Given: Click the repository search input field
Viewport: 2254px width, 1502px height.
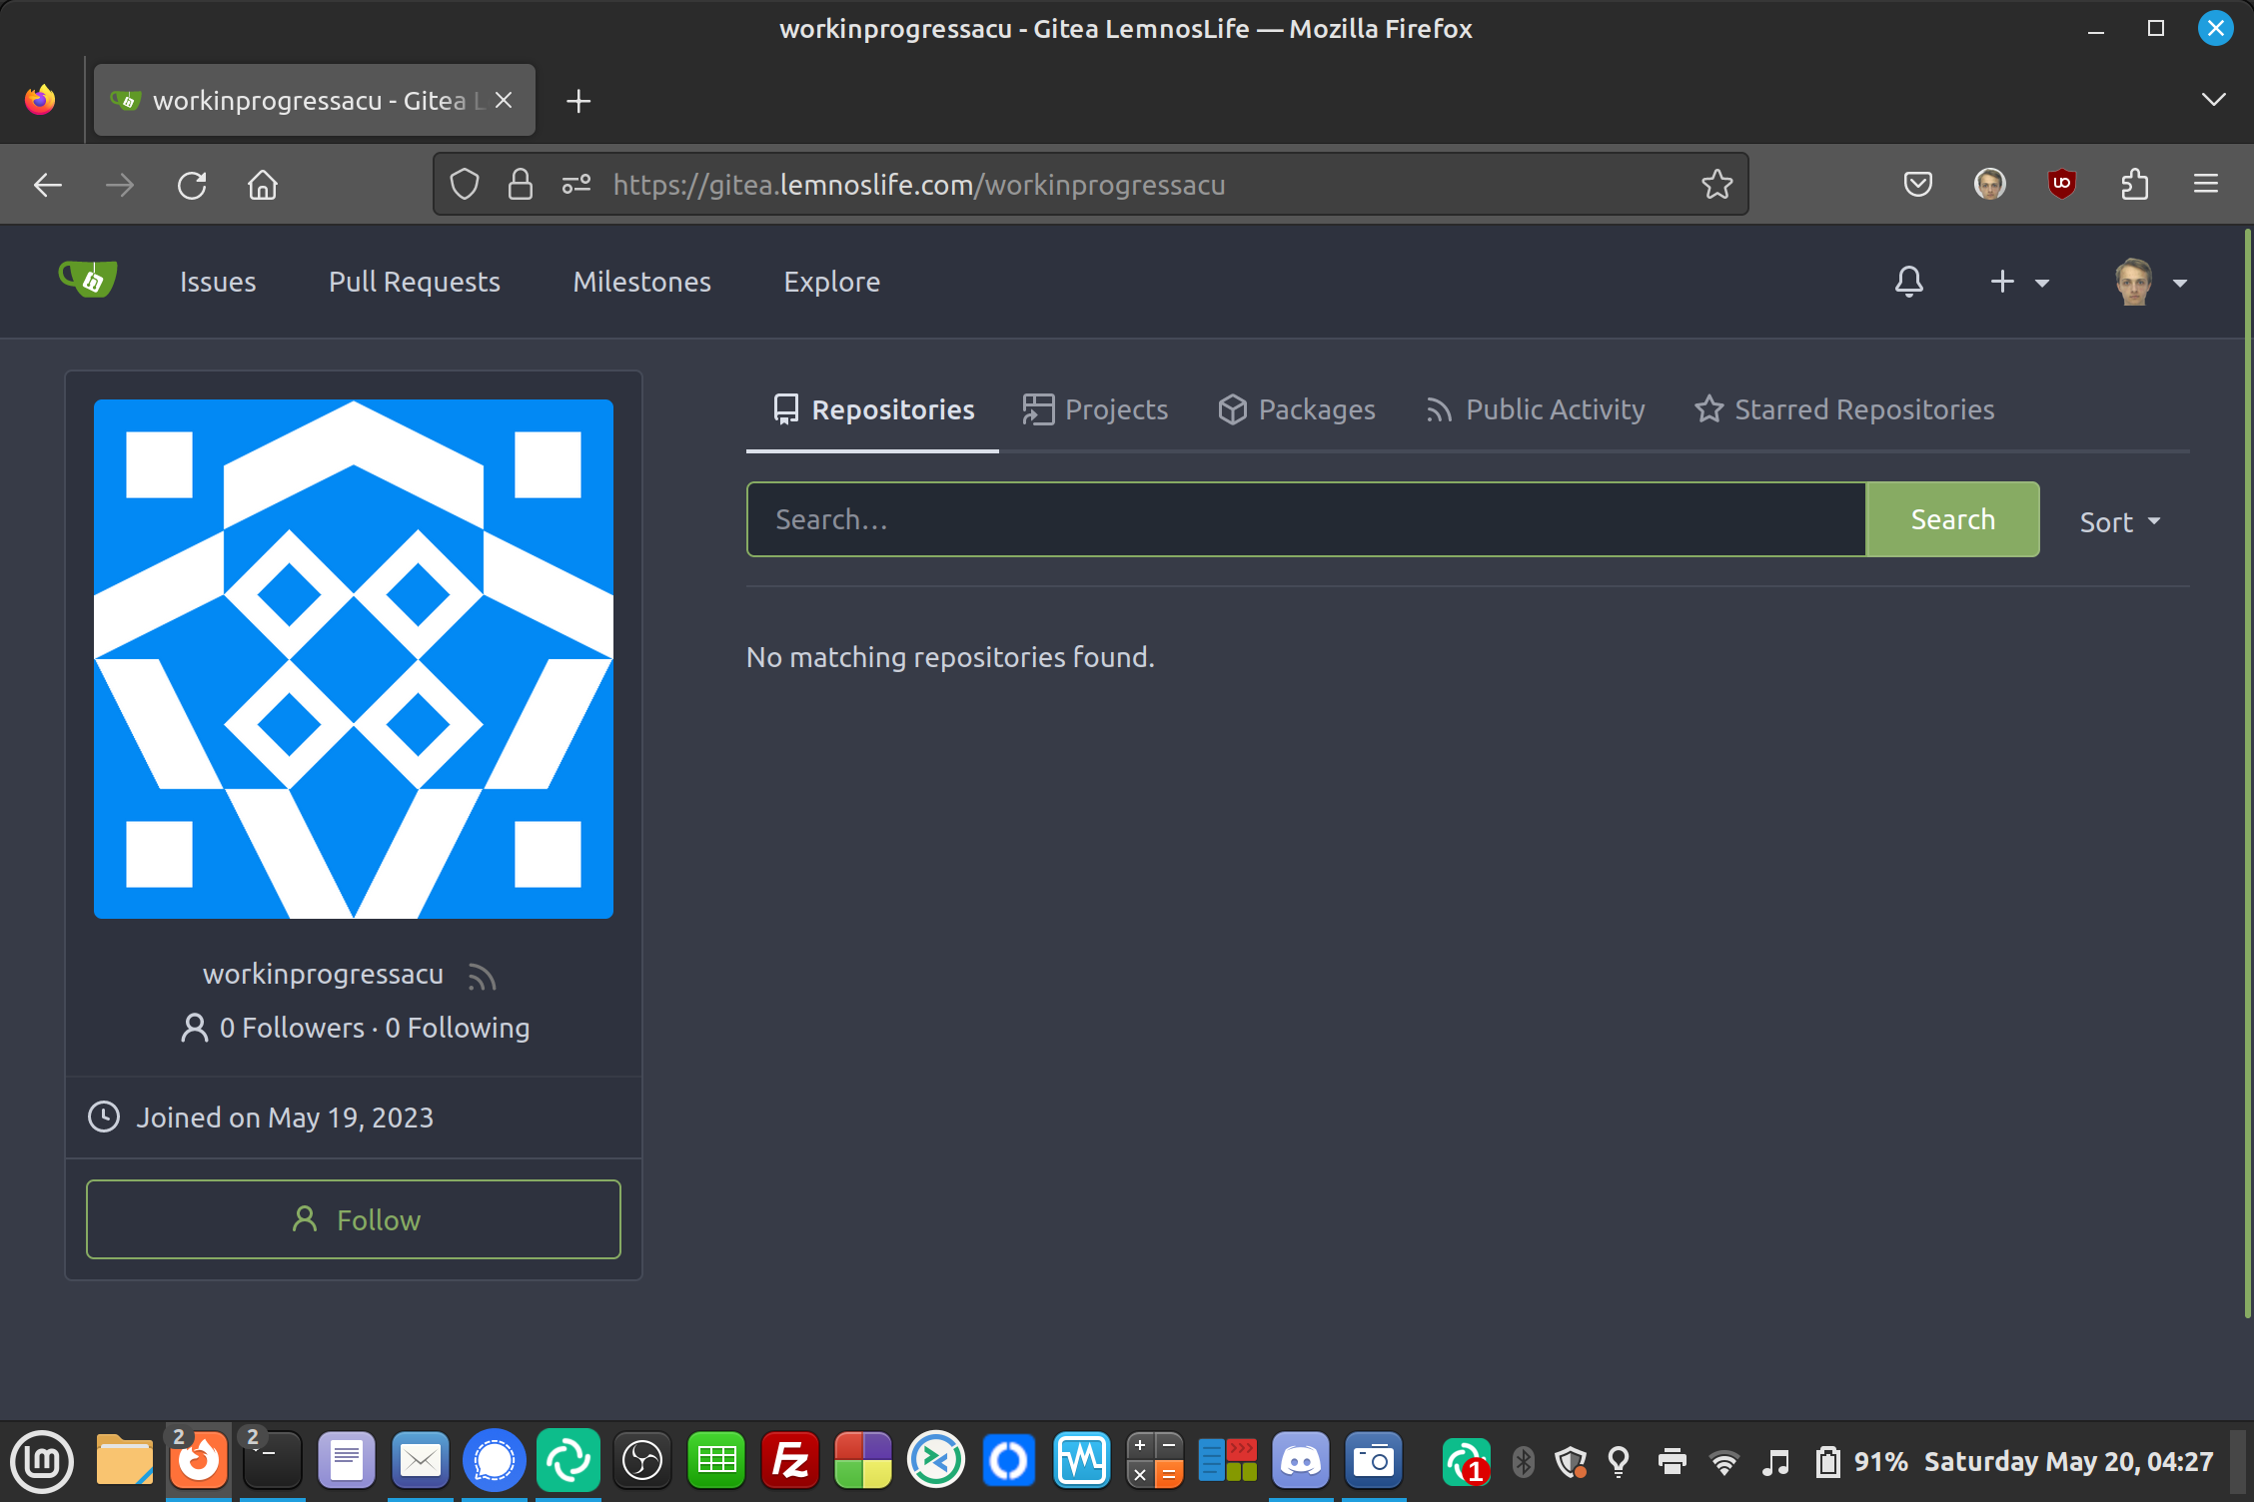Looking at the screenshot, I should 1305,519.
